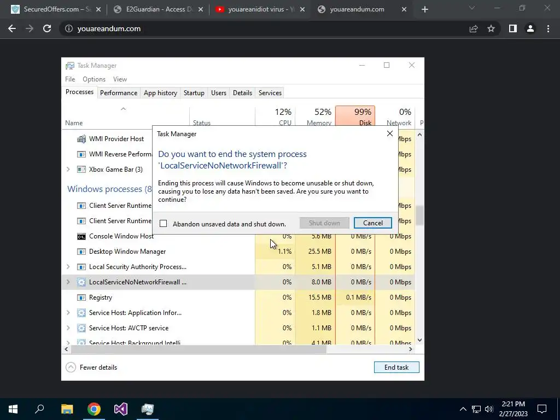This screenshot has width=560, height=420.
Task: Toggle Chrome side panel icon
Action: click(x=513, y=28)
